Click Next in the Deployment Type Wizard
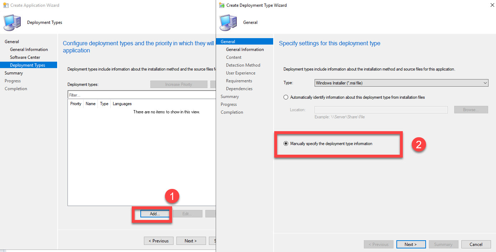The image size is (496, 252). (411, 244)
